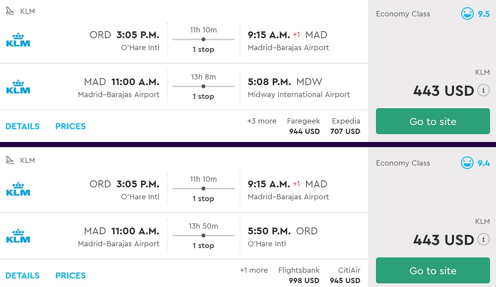Click the airplane seat icon in second result header
The height and width of the screenshot is (287, 496).
[10, 160]
